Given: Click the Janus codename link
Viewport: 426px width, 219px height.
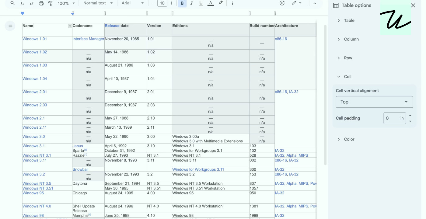Looking at the screenshot, I should [x=78, y=146].
